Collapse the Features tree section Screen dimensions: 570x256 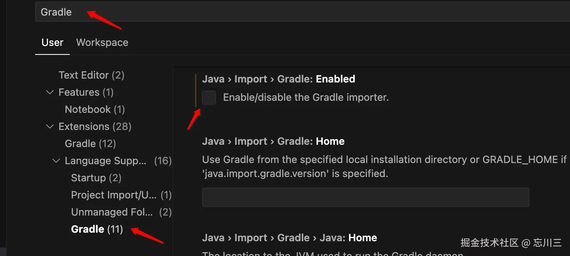pos(50,92)
